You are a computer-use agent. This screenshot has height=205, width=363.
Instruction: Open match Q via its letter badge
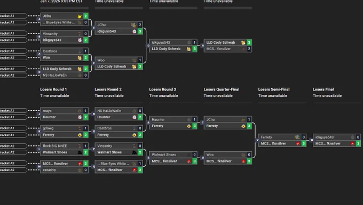(94, 167)
